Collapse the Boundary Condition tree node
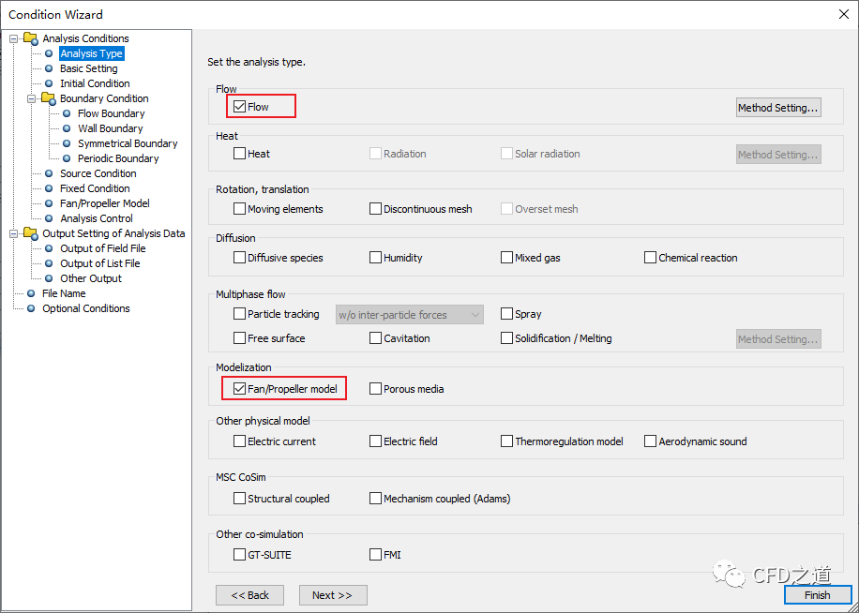859x613 pixels. (x=32, y=98)
